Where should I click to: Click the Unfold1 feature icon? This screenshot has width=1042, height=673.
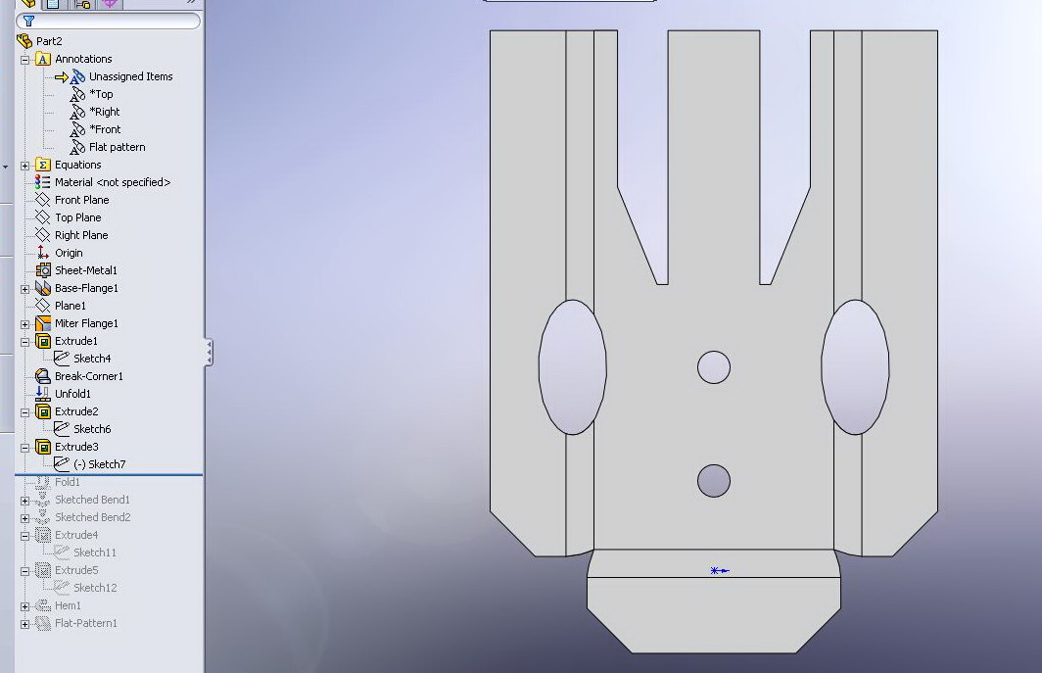coord(42,394)
